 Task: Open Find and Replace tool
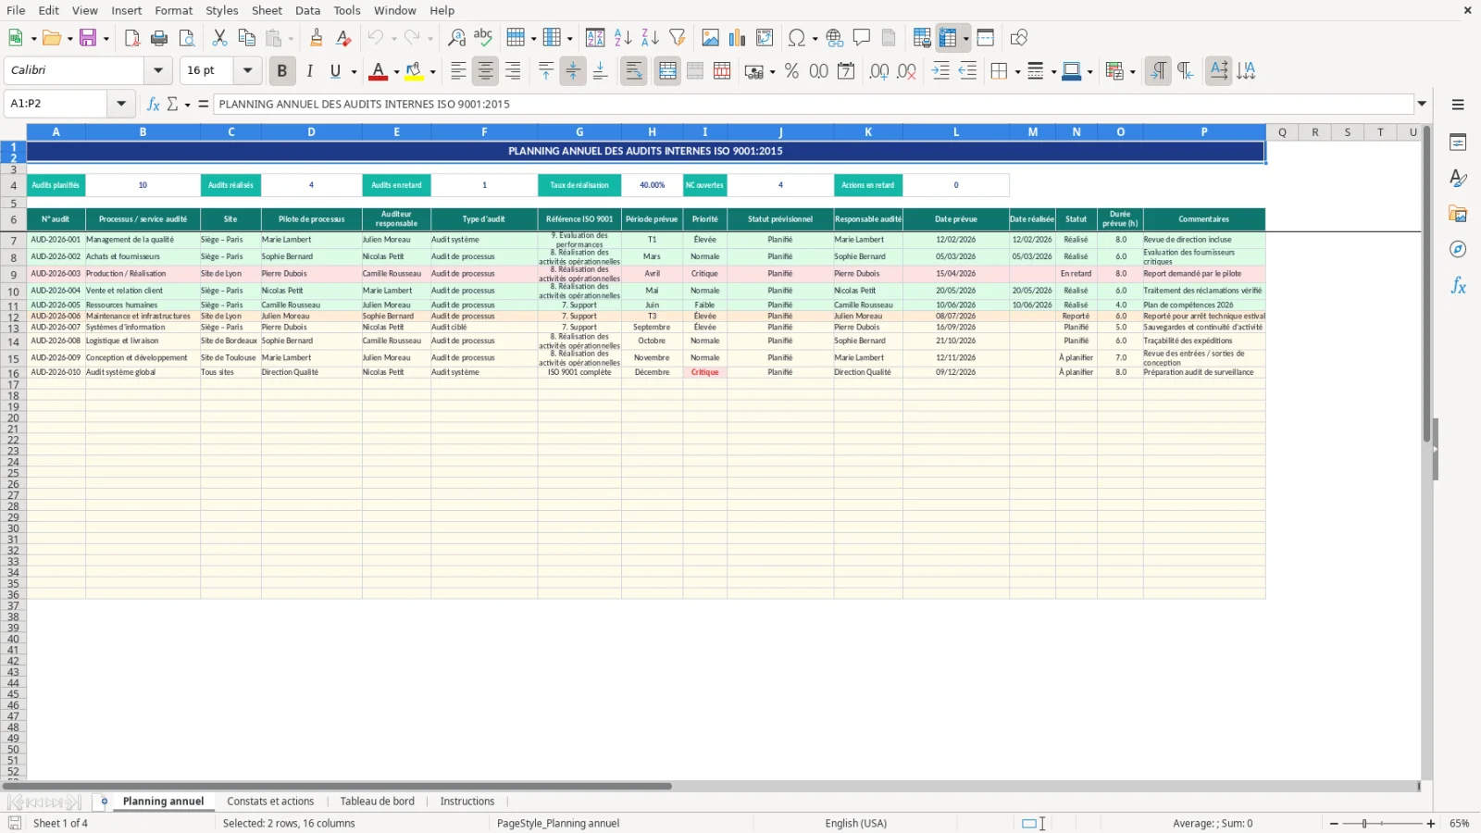(456, 38)
